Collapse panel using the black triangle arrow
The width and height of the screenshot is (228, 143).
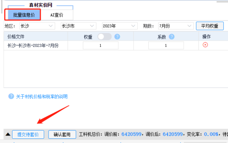click(7, 134)
